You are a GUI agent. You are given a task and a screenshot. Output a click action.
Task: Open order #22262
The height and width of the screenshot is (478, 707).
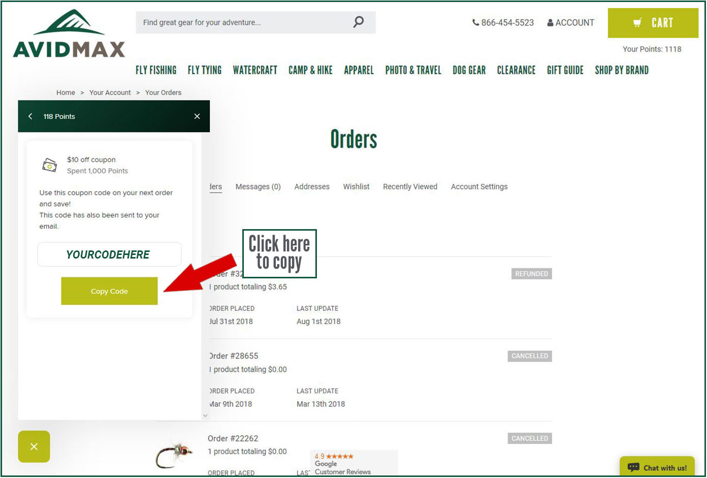point(233,438)
